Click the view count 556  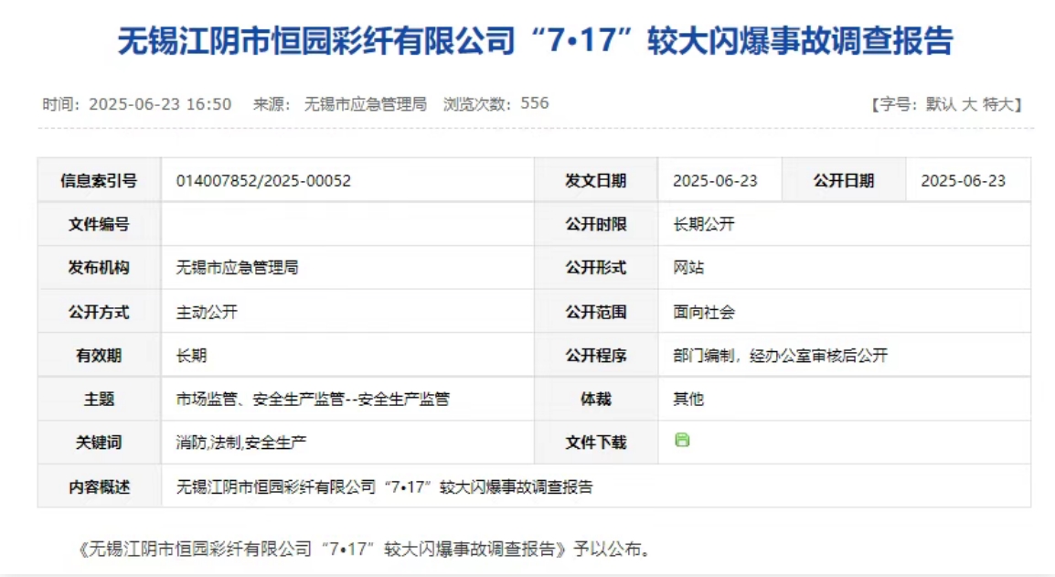point(535,103)
